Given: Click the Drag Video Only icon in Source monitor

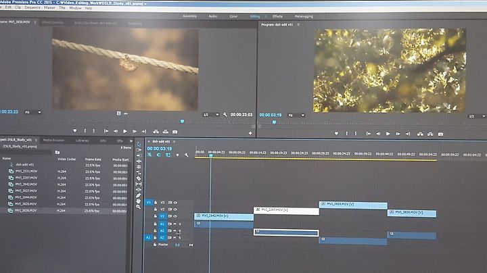Looking at the screenshot, I should pyautogui.click(x=118, y=114).
